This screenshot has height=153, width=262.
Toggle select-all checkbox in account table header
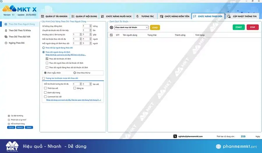(111, 35)
